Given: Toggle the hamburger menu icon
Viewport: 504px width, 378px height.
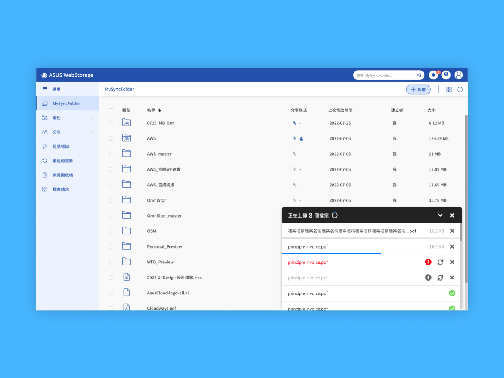Looking at the screenshot, I should click(x=45, y=89).
